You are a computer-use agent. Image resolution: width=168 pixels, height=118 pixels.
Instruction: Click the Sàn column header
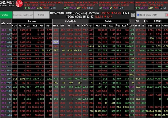9,23
